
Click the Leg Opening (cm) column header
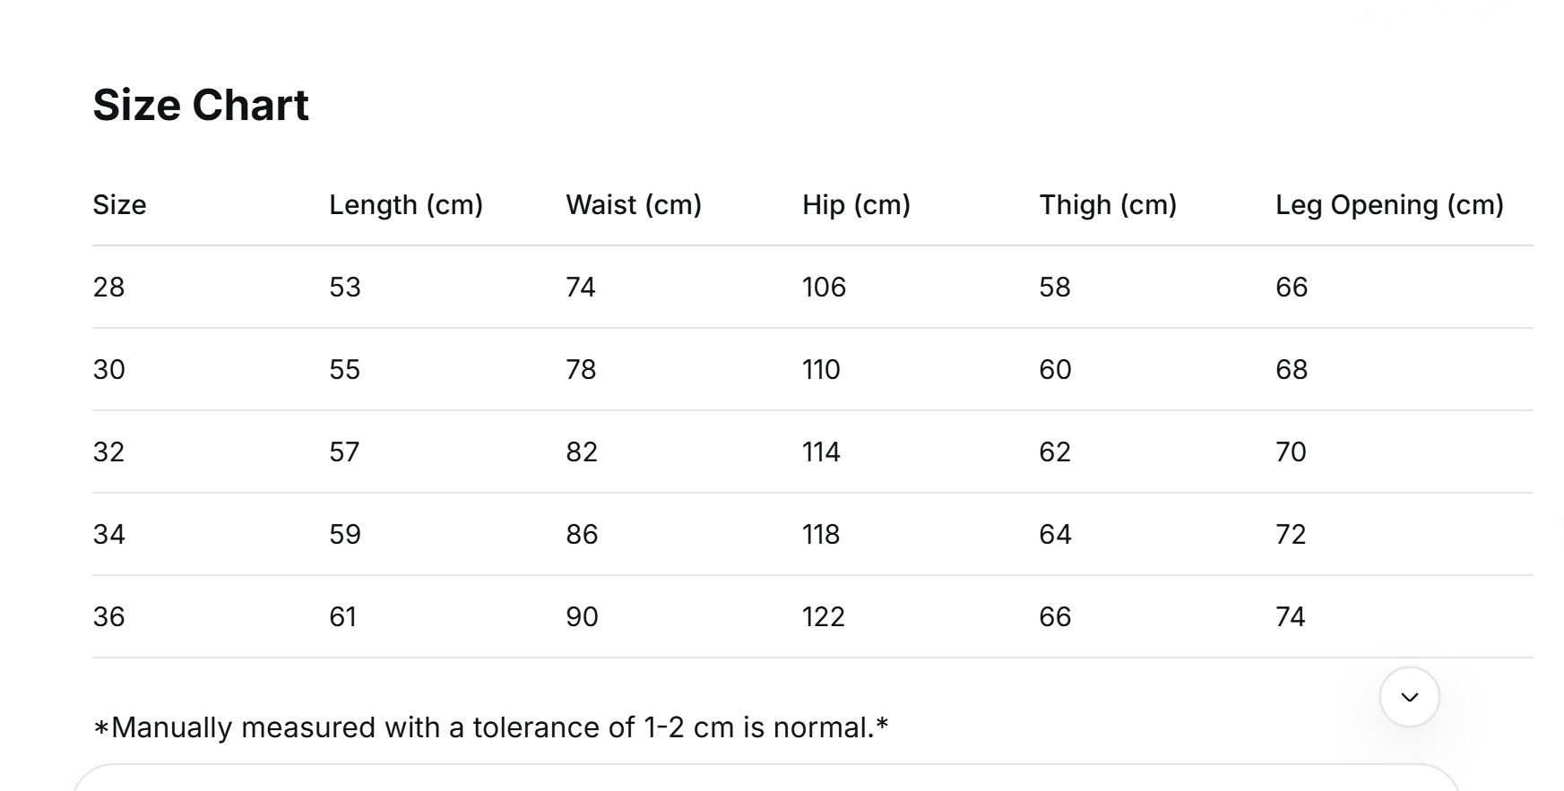pyautogui.click(x=1390, y=205)
